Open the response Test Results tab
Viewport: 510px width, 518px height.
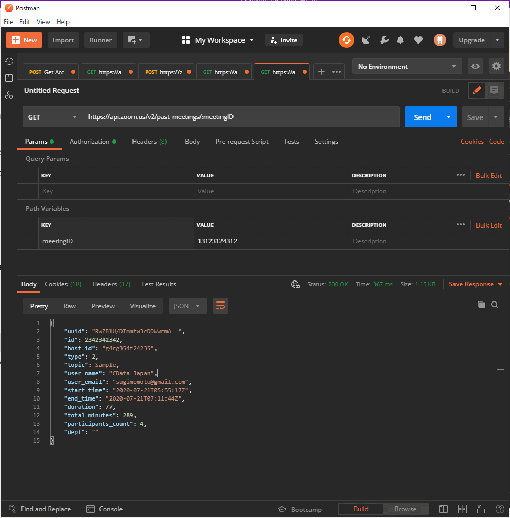(159, 284)
